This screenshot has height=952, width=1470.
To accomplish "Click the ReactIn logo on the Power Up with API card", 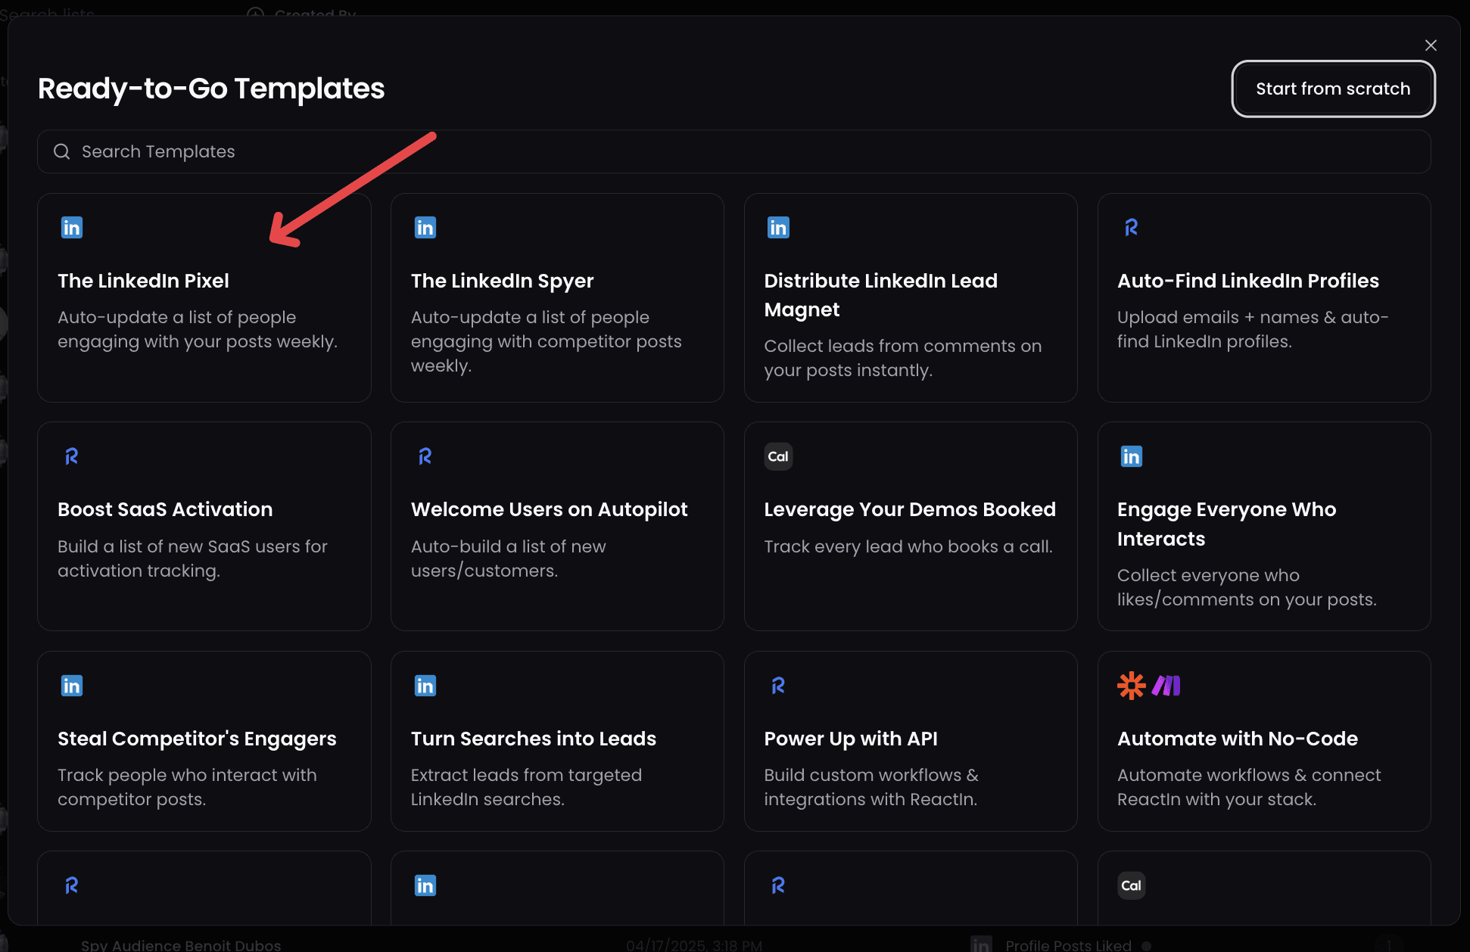I will 778,686.
